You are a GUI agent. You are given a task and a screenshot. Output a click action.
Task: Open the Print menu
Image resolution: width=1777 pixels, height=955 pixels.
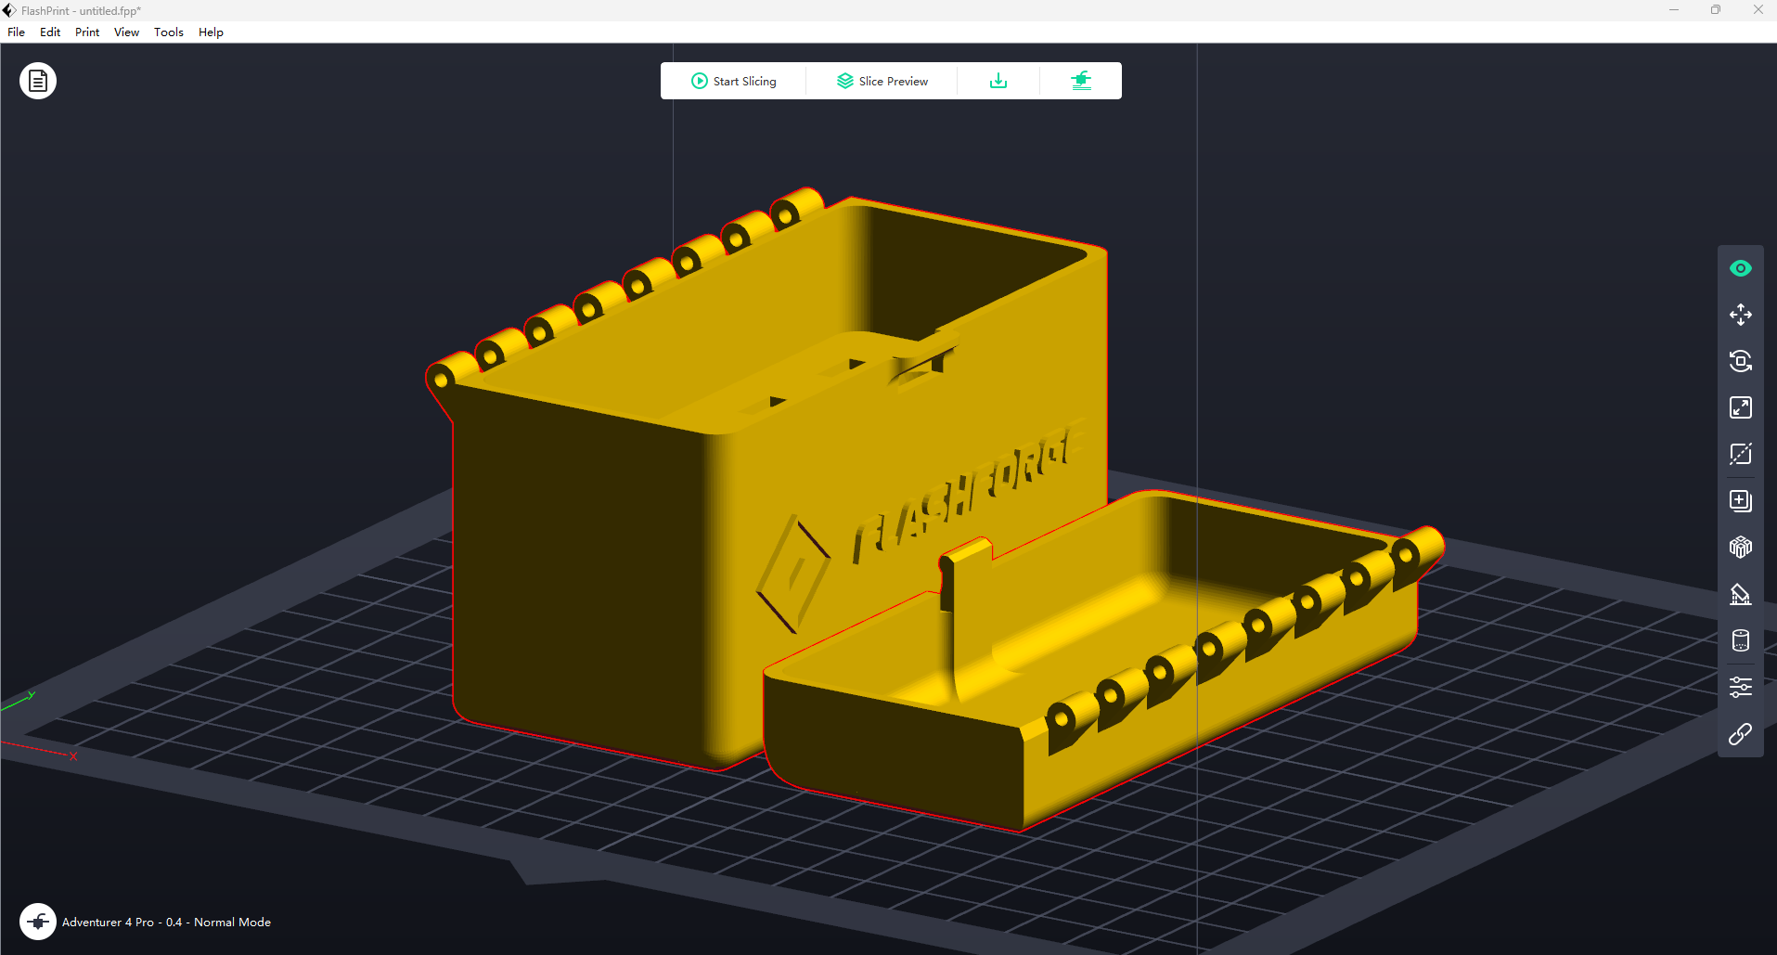(87, 32)
